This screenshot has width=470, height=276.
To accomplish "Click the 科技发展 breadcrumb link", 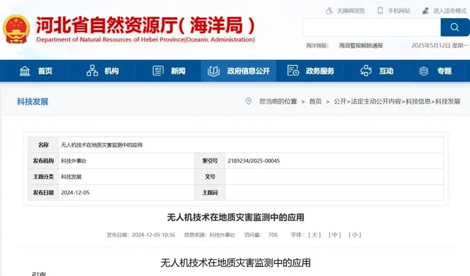I will coord(447,101).
